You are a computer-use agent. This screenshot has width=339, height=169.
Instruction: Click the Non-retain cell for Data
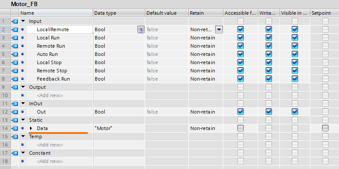click(x=206, y=128)
